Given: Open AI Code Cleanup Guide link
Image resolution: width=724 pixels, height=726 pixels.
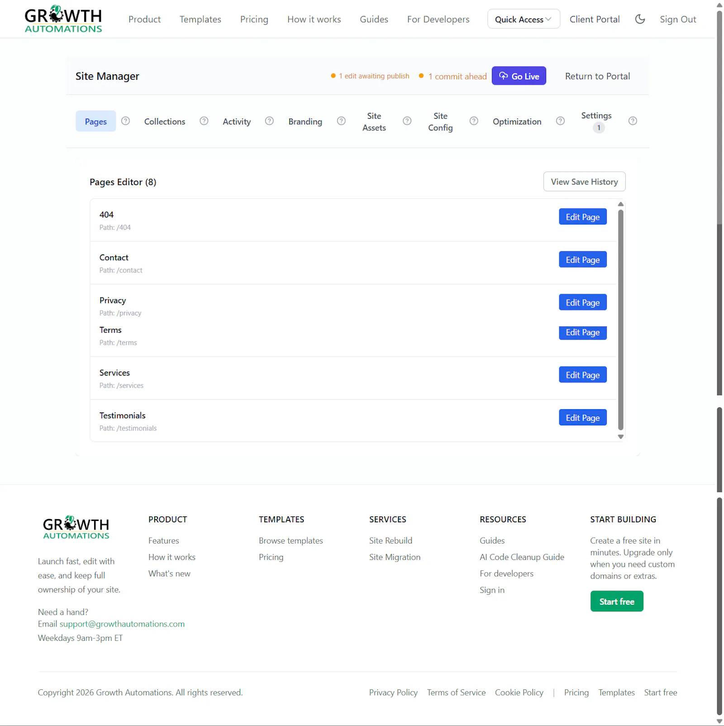Looking at the screenshot, I should click(x=522, y=557).
